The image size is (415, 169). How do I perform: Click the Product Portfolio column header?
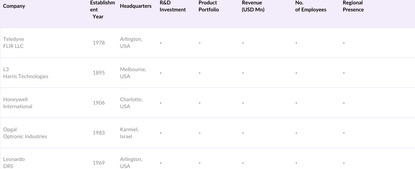(x=209, y=6)
